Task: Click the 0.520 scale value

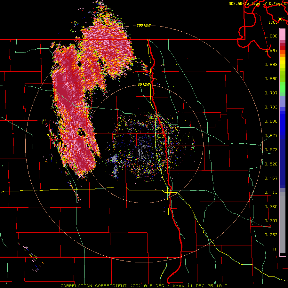Action: pyautogui.click(x=271, y=164)
